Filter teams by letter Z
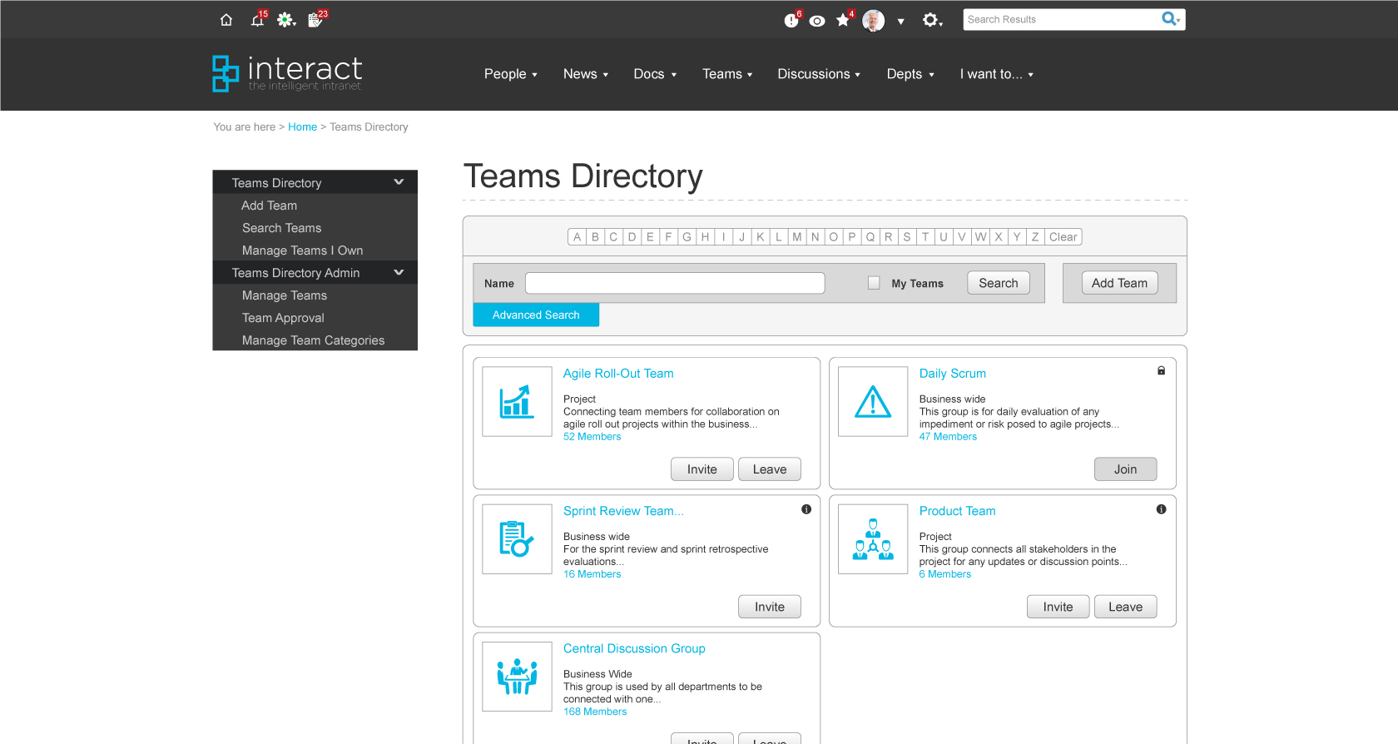The width and height of the screenshot is (1398, 744). pyautogui.click(x=1034, y=237)
